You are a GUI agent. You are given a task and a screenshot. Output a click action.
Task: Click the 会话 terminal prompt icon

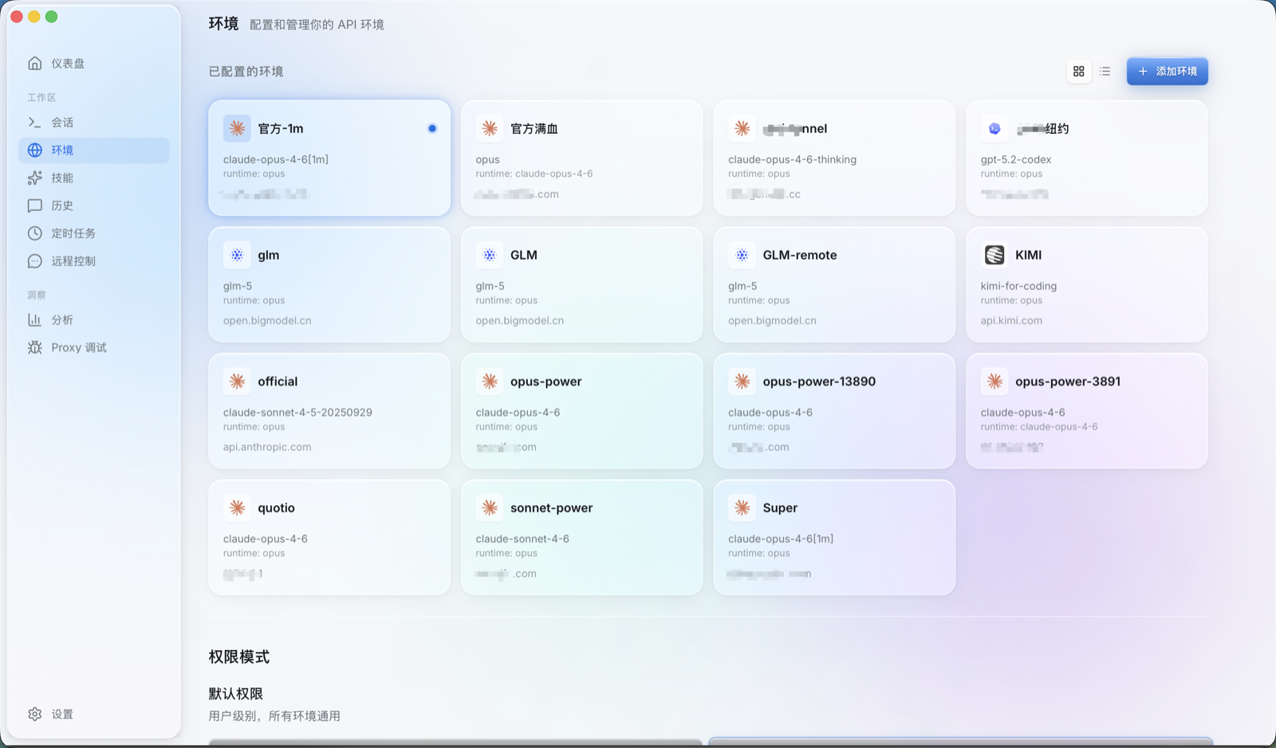click(x=35, y=122)
